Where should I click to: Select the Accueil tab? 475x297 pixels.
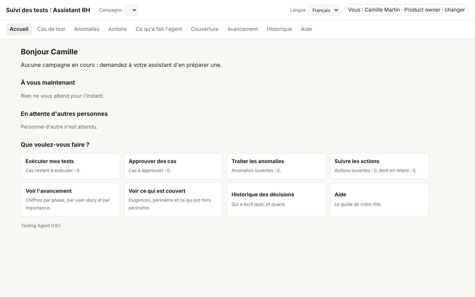(x=19, y=29)
